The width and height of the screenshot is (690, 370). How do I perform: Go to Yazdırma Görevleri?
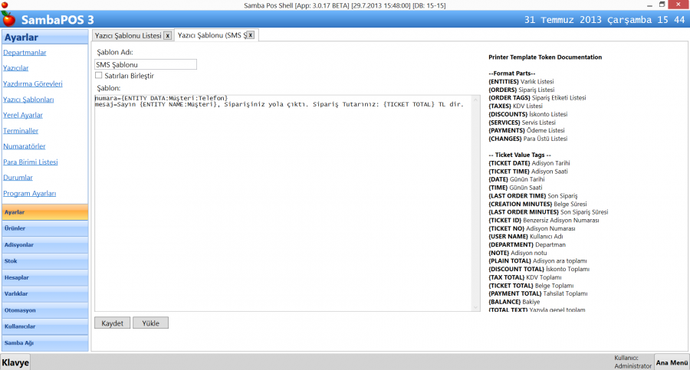(33, 83)
